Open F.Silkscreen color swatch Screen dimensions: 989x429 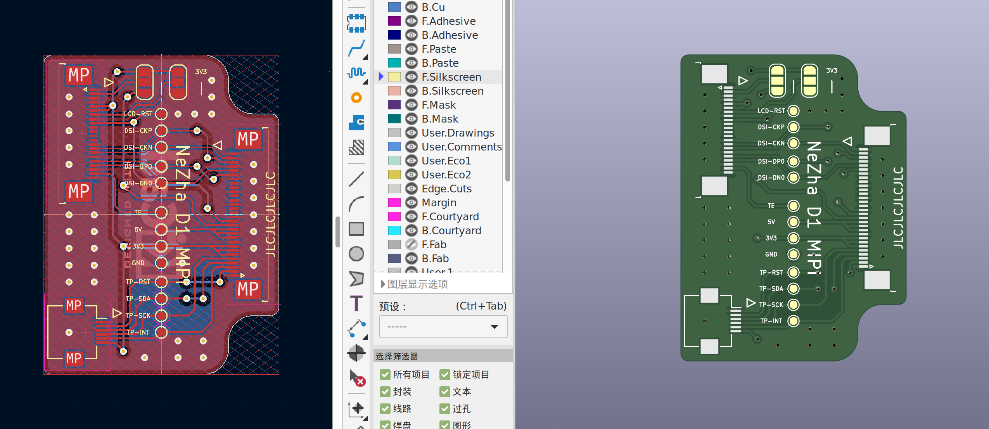(394, 77)
